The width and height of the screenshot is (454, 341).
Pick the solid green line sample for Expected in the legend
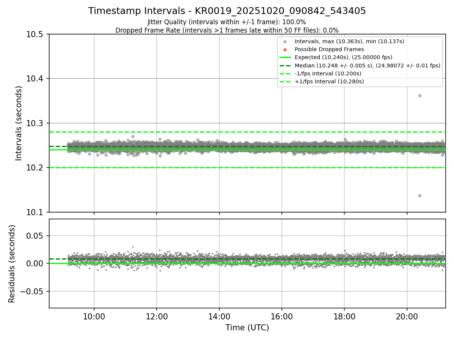[x=285, y=58]
